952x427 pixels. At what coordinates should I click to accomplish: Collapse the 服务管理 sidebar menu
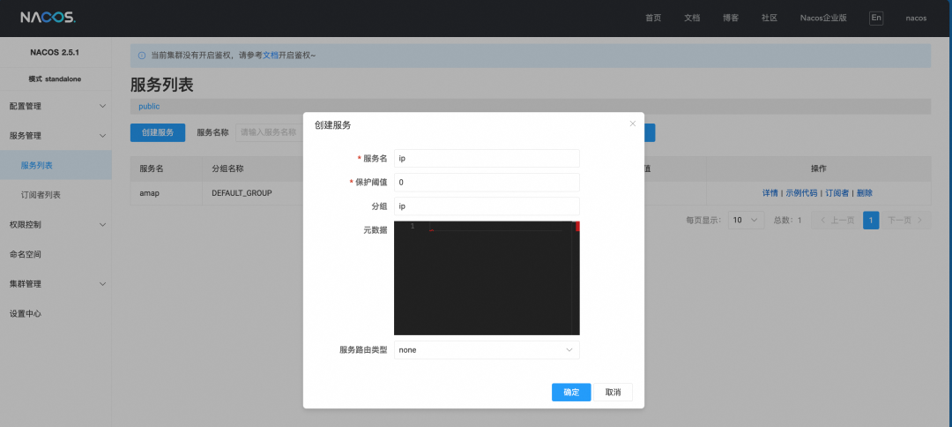[x=56, y=136]
